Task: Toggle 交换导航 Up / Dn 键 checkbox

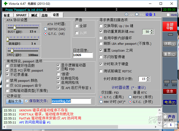Action: pyautogui.click(x=101, y=26)
